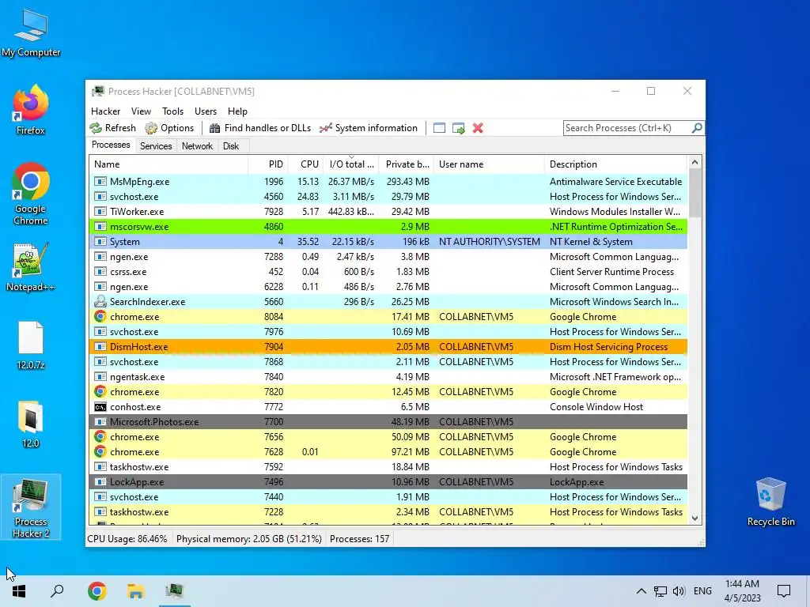Select the MsMpEng.exe process icon
The image size is (810, 607).
100,182
